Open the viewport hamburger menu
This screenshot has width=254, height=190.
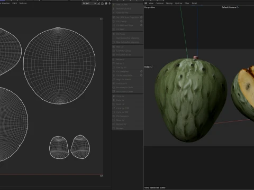click(x=146, y=3)
